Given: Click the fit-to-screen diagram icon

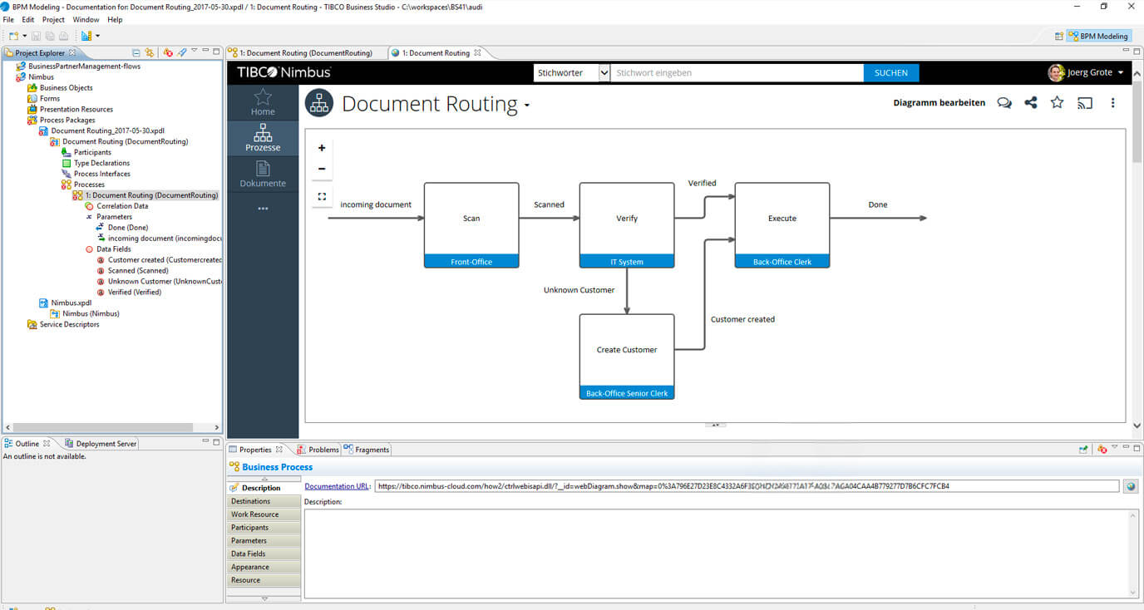Looking at the screenshot, I should click(x=322, y=197).
